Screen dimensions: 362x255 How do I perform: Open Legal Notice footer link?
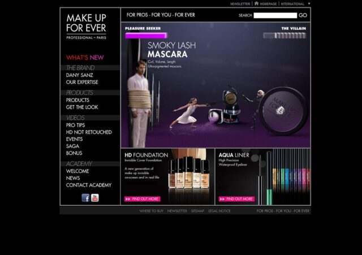click(x=219, y=211)
